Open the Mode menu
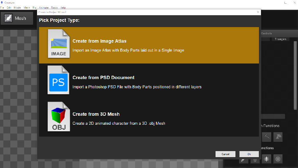This screenshot has height=168, width=298. 17,8
